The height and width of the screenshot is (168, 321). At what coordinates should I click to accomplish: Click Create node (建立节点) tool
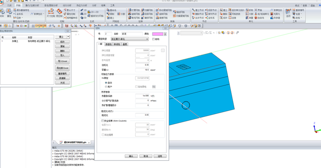click(x=198, y=10)
